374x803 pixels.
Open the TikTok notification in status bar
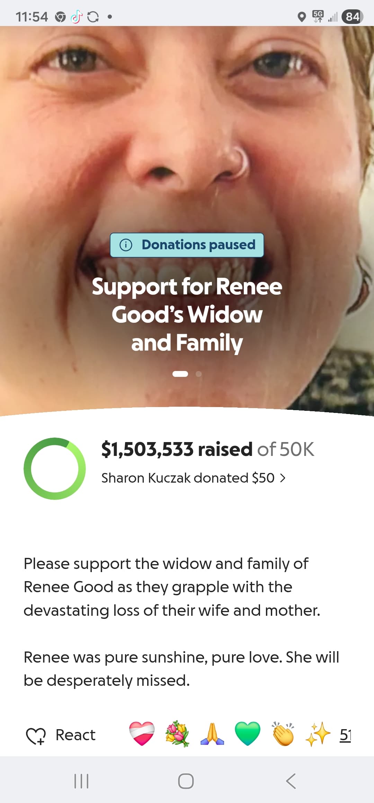click(77, 17)
